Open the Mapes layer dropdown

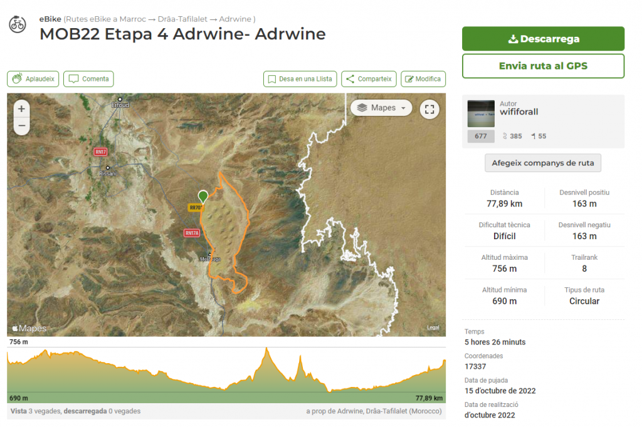[x=381, y=108]
